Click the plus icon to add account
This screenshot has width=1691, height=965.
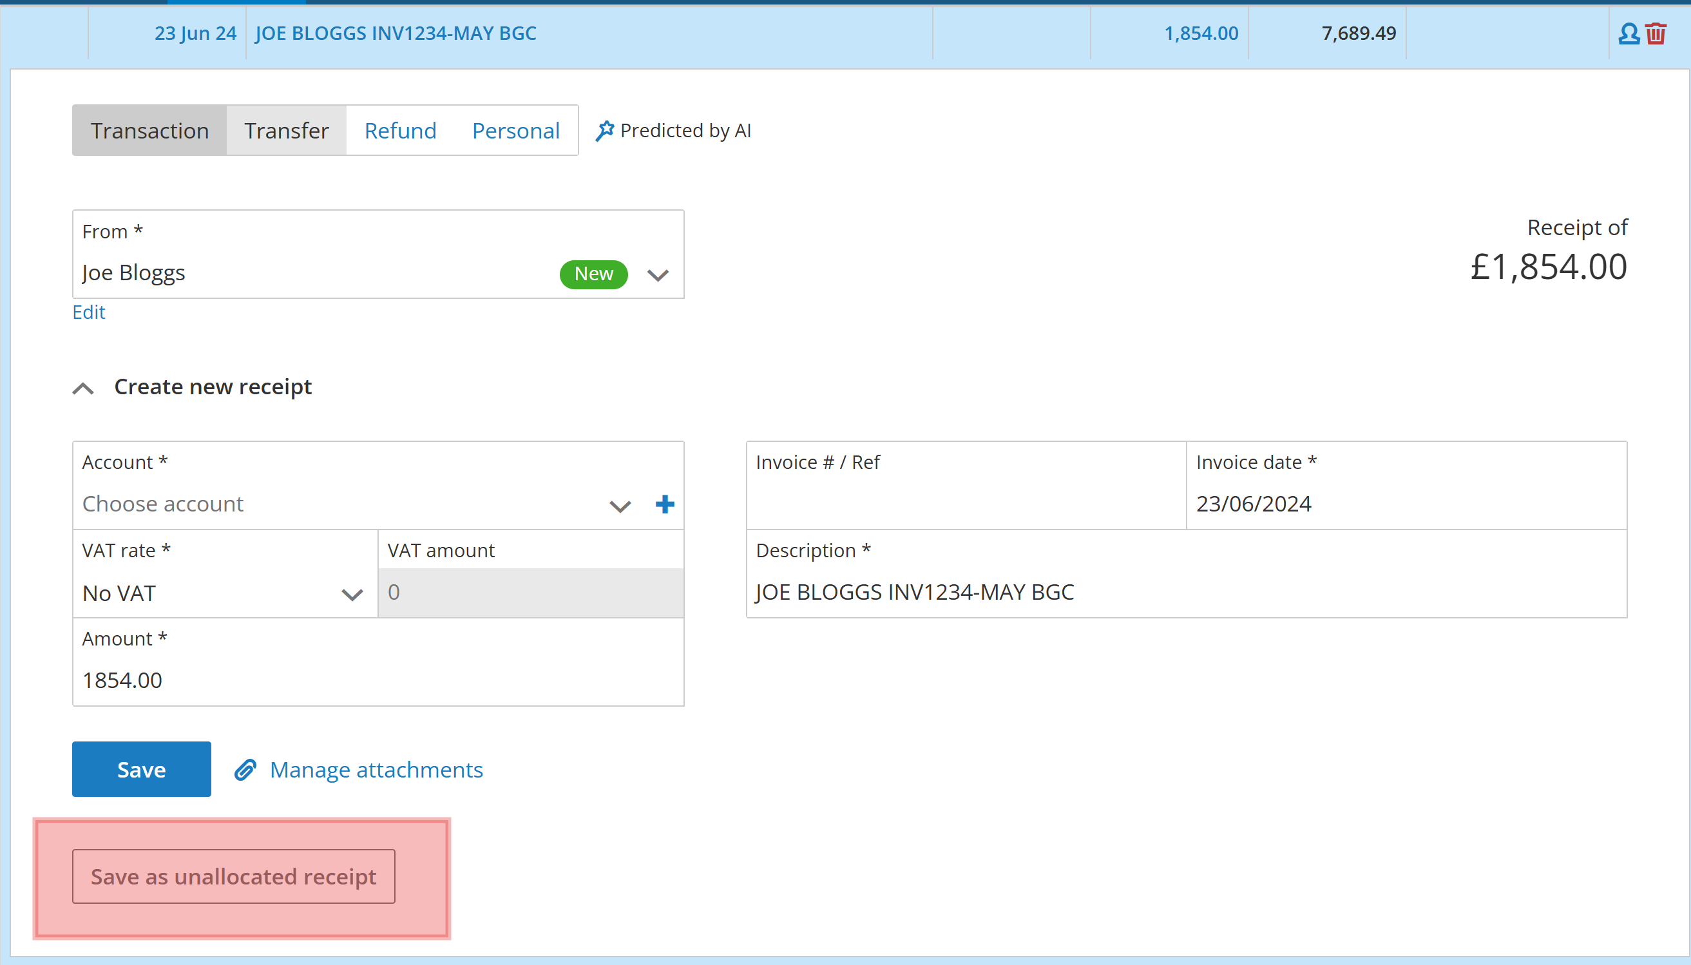[665, 504]
